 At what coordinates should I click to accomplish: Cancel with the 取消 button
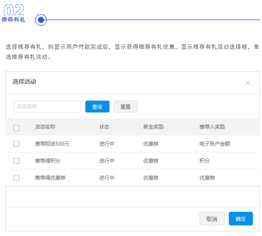[212, 219]
